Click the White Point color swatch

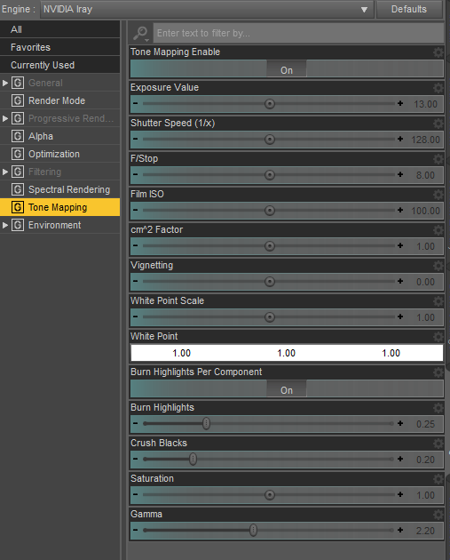[287, 353]
